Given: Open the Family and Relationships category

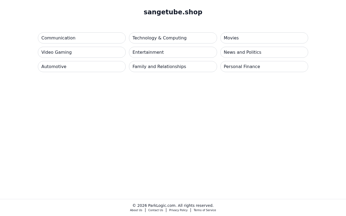Looking at the screenshot, I should coord(173,66).
